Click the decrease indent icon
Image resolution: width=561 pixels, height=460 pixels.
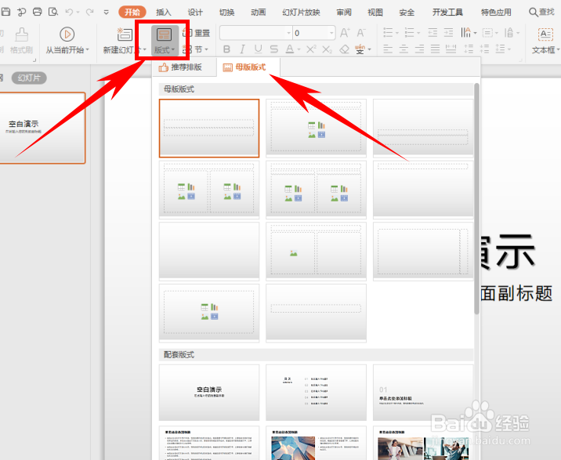[433, 33]
